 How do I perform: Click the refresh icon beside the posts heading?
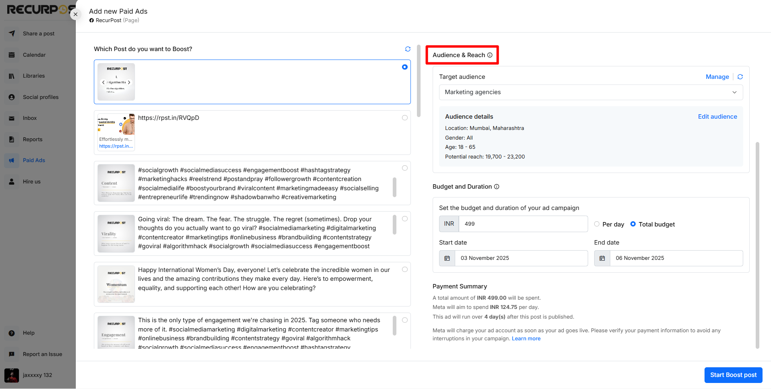pos(408,49)
